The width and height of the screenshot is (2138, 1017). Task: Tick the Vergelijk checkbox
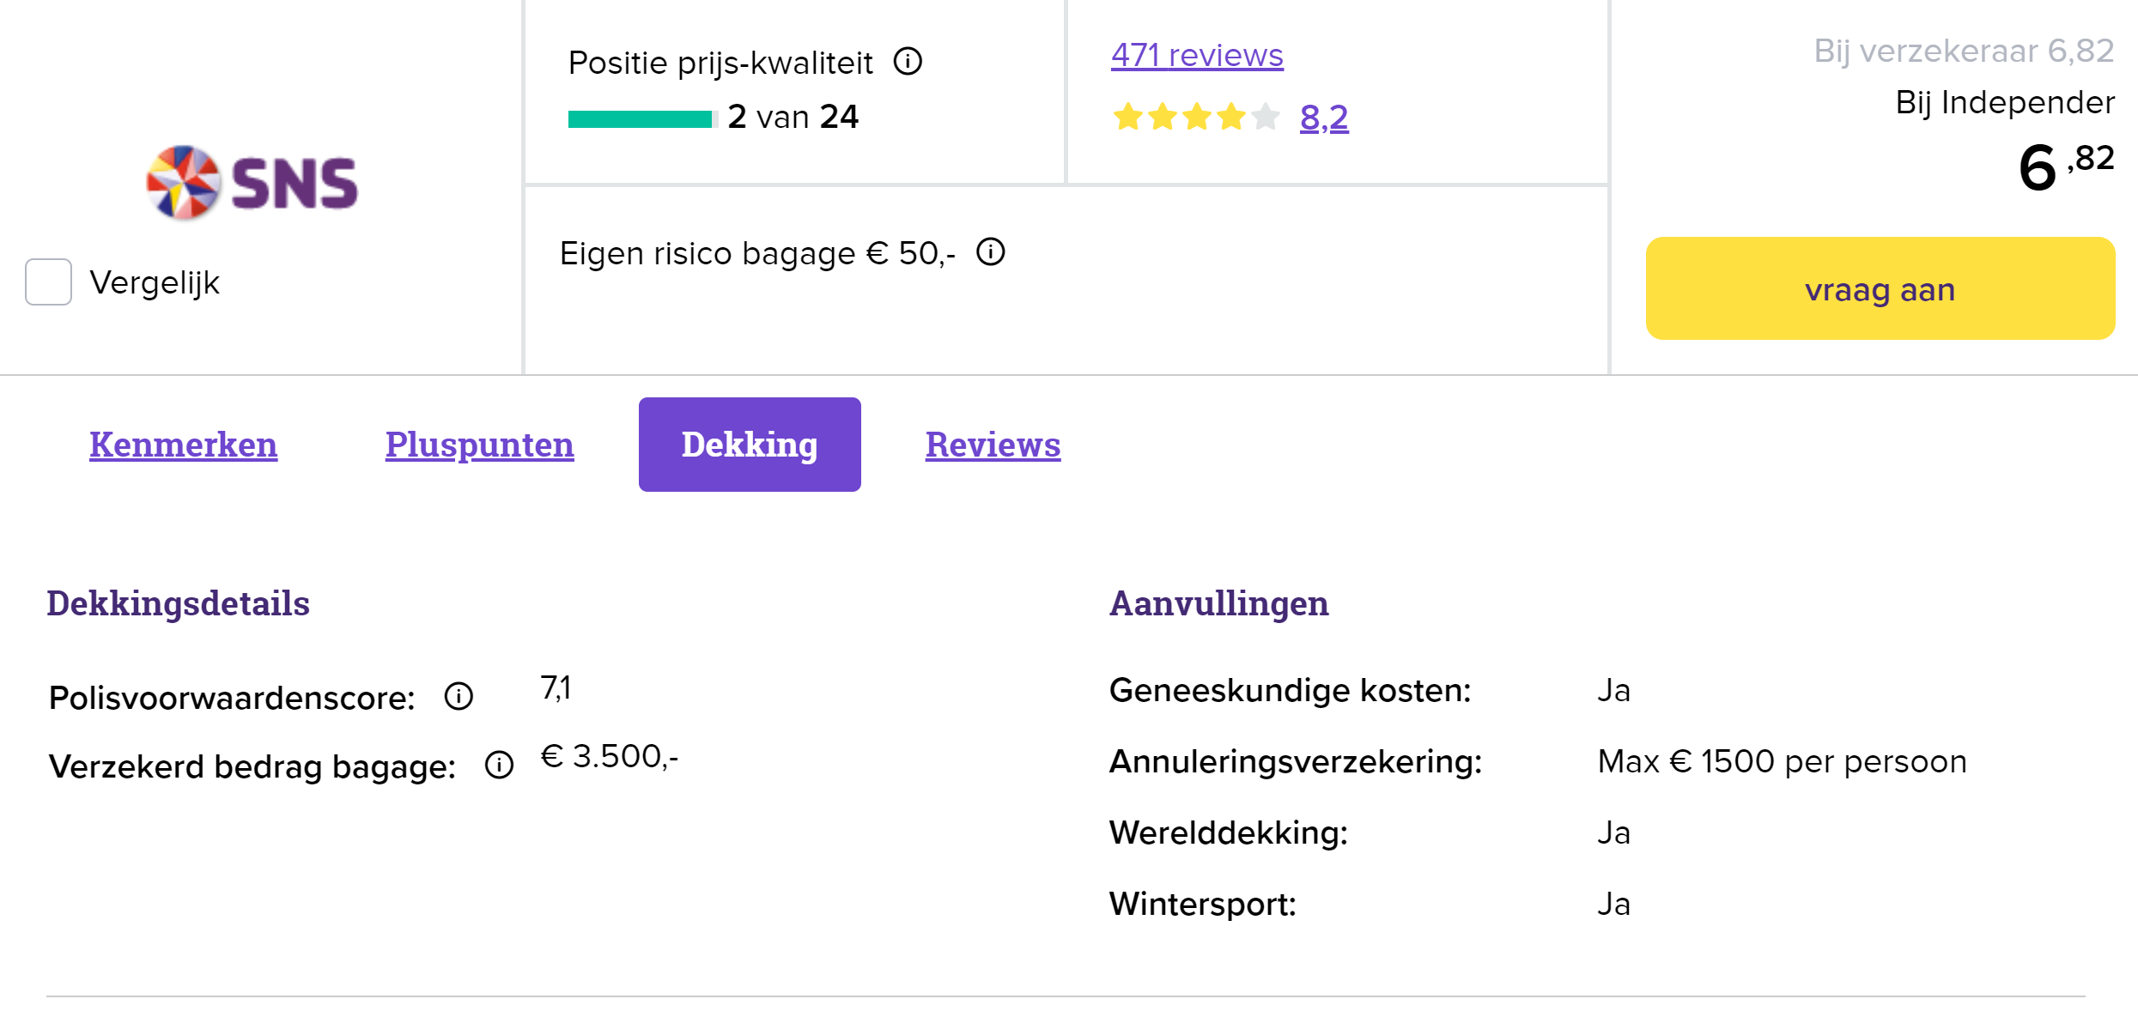48,281
